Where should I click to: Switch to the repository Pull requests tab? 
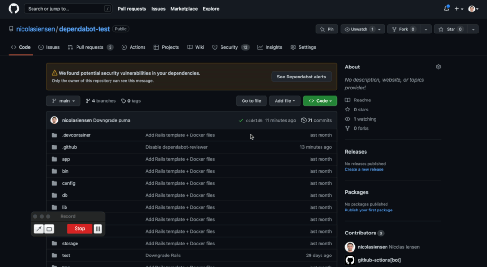91,47
